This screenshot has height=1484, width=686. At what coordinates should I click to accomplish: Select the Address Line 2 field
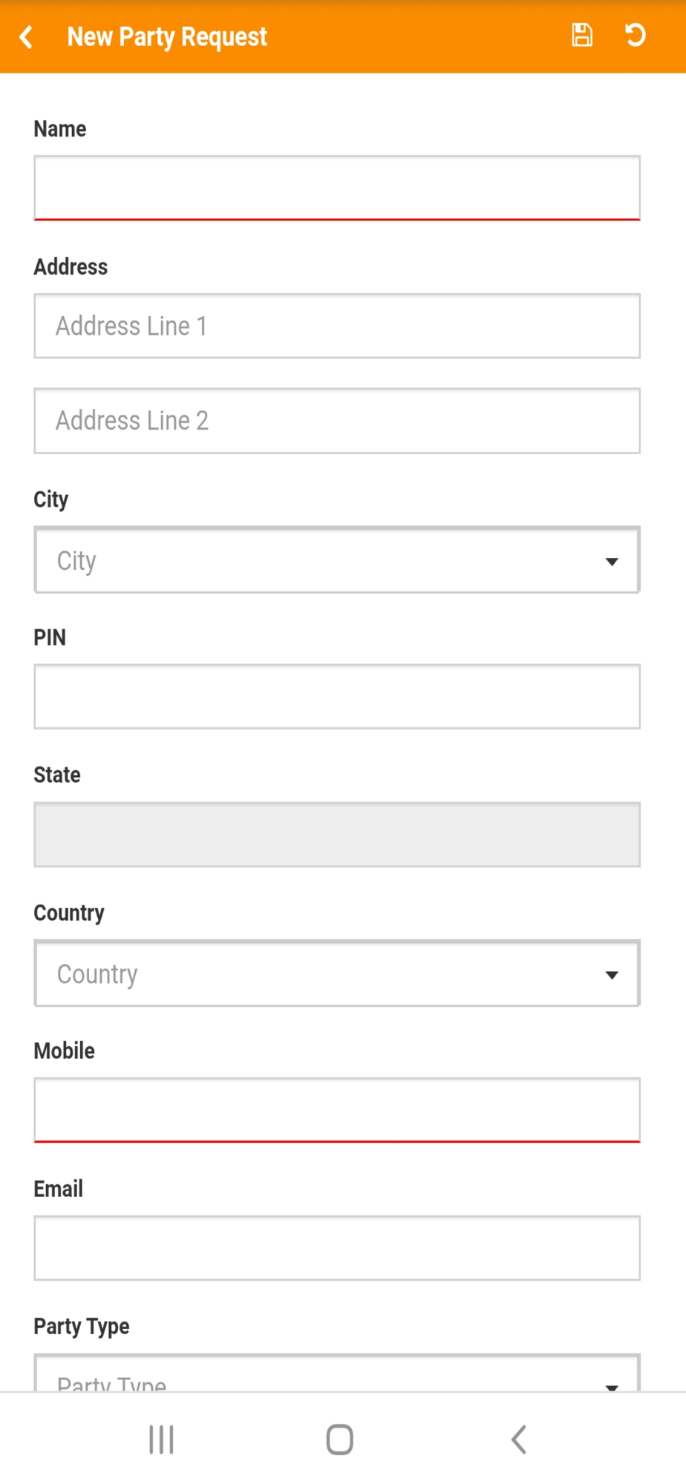tap(337, 421)
